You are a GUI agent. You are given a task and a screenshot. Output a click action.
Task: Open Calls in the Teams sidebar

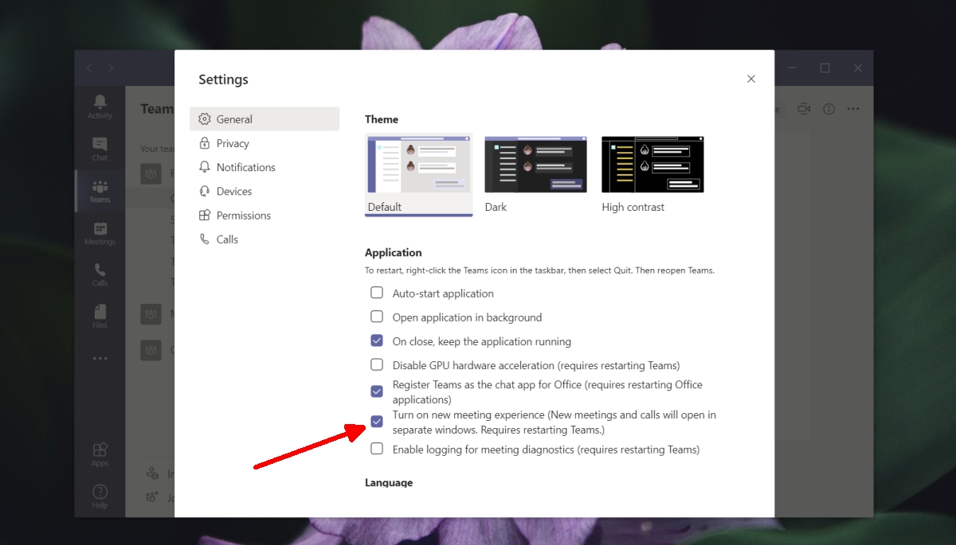[100, 274]
